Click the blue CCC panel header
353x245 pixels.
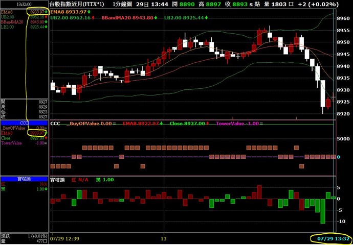[24, 122]
